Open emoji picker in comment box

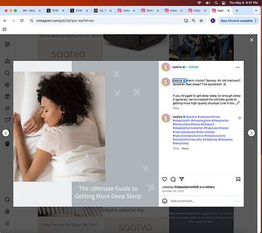[x=165, y=201]
